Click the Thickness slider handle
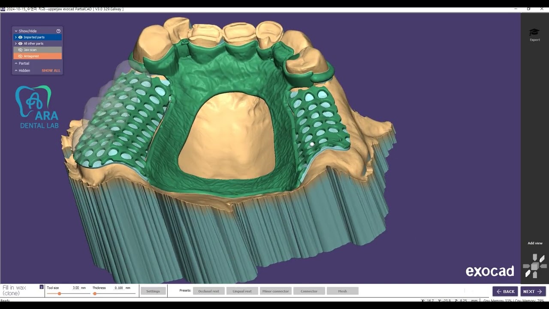Image resolution: width=549 pixels, height=309 pixels. (x=95, y=294)
